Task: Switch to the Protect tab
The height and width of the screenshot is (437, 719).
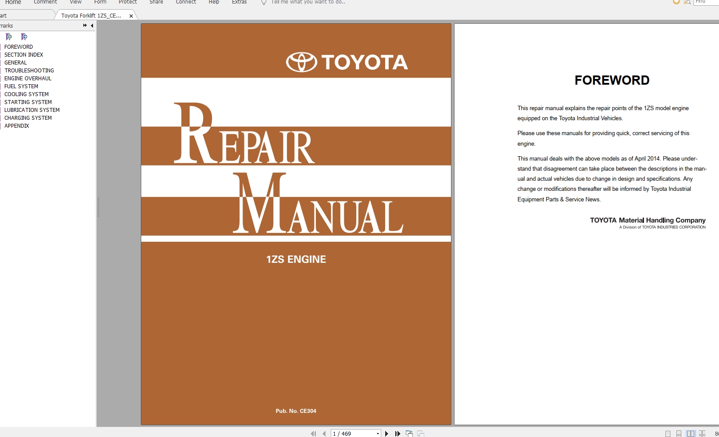Action: pyautogui.click(x=128, y=2)
